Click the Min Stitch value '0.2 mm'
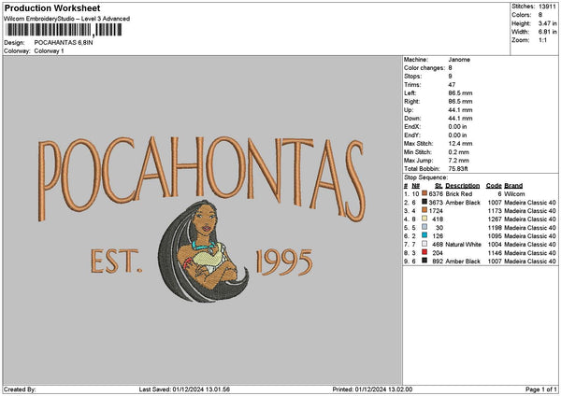 pyautogui.click(x=459, y=152)
